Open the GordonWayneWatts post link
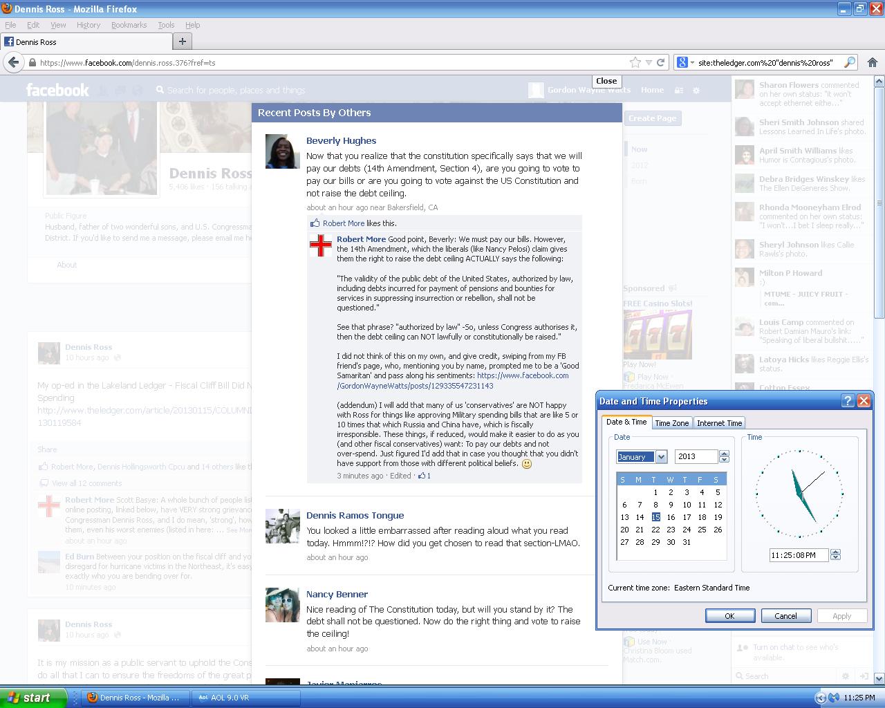 (x=453, y=380)
